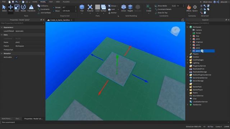Open What's New link

point(207,2)
